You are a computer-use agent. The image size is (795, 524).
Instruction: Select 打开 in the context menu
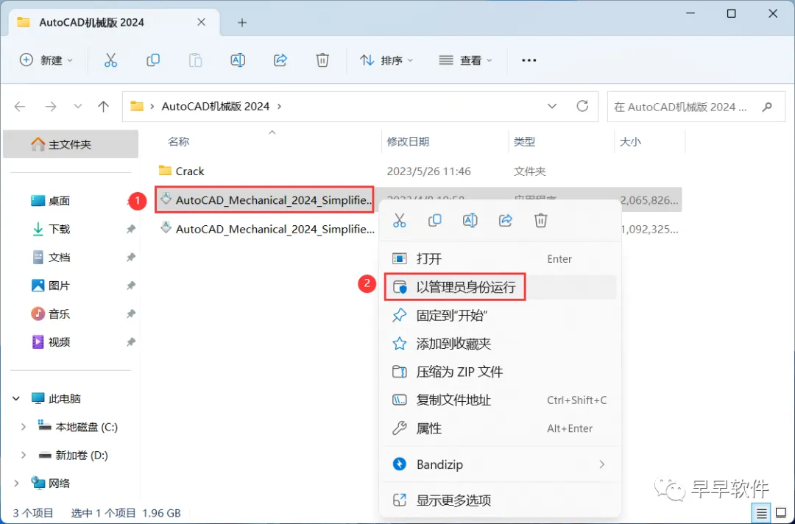pyautogui.click(x=500, y=259)
